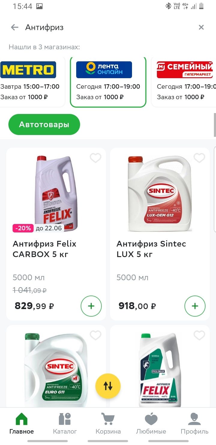Open the yellow sort button
Screen dimensions: 216x445
(x=108, y=386)
